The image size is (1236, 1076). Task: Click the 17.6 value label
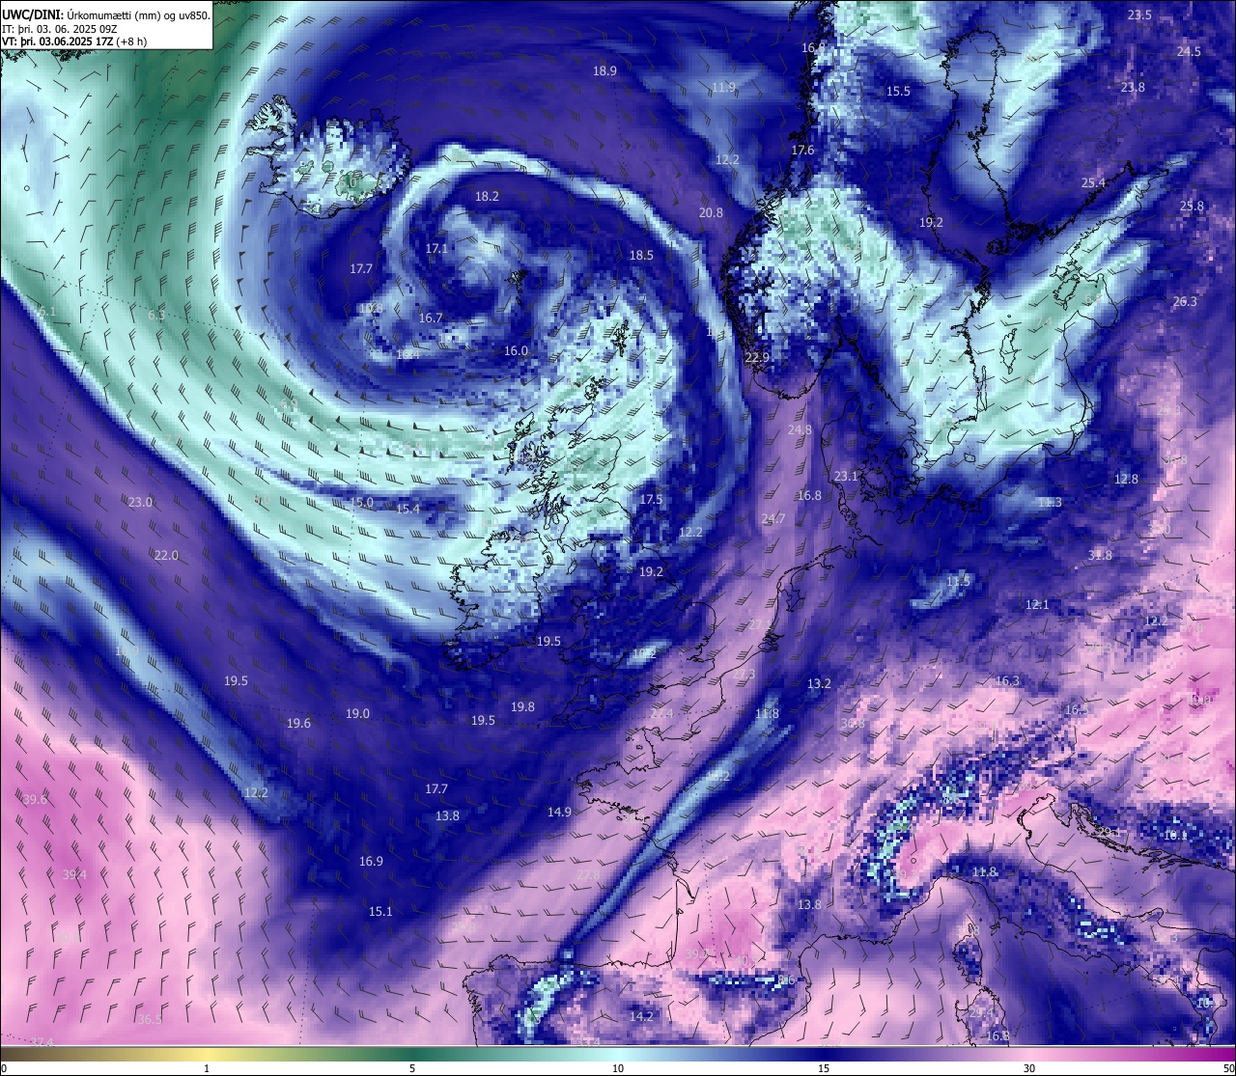tap(802, 151)
